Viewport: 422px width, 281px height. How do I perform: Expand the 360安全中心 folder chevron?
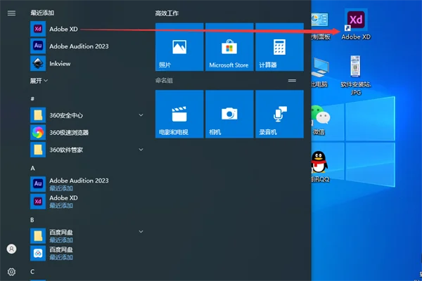point(141,115)
